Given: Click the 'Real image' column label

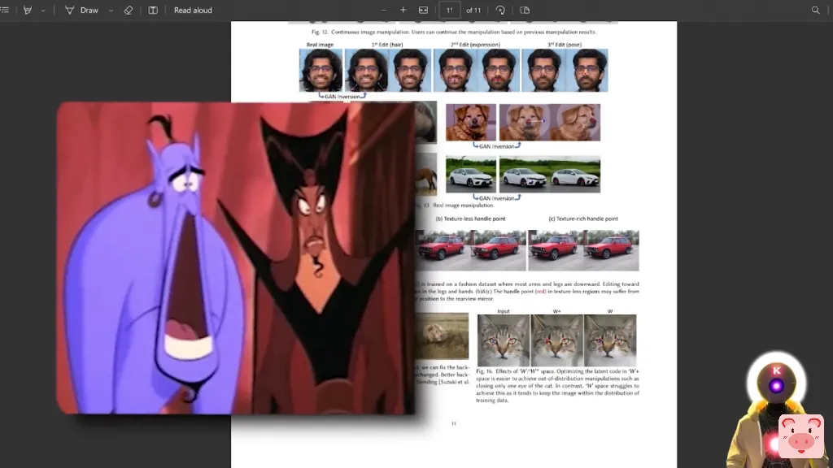Looking at the screenshot, I should pos(320,45).
